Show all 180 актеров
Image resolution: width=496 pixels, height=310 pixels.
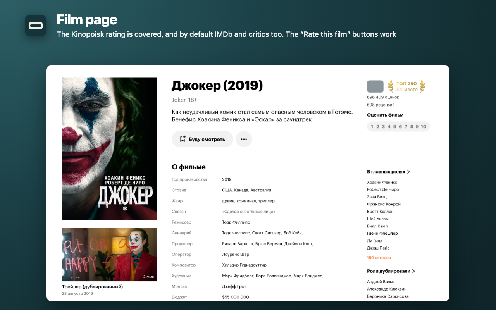379,258
